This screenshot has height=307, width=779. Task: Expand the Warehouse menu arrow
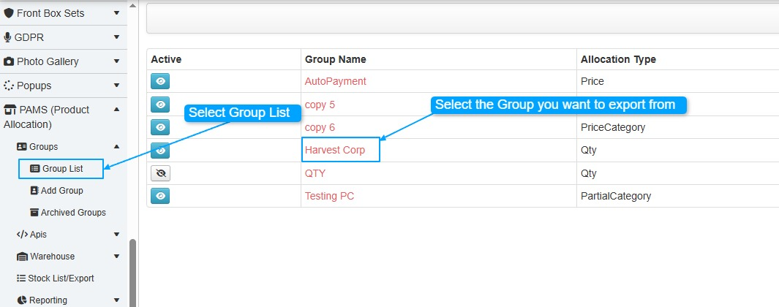(117, 257)
